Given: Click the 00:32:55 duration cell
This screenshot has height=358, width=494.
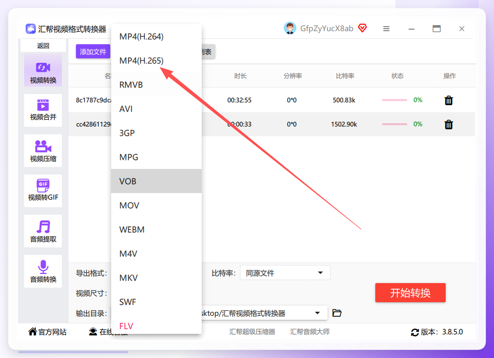Looking at the screenshot, I should point(239,100).
